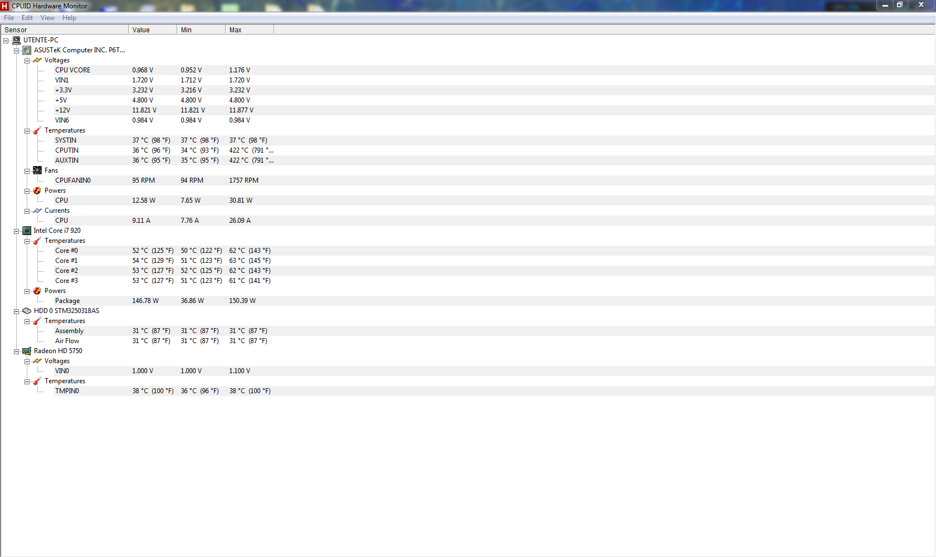This screenshot has width=936, height=557.
Task: Collapse the Radeon Voltages group
Action: (27, 361)
